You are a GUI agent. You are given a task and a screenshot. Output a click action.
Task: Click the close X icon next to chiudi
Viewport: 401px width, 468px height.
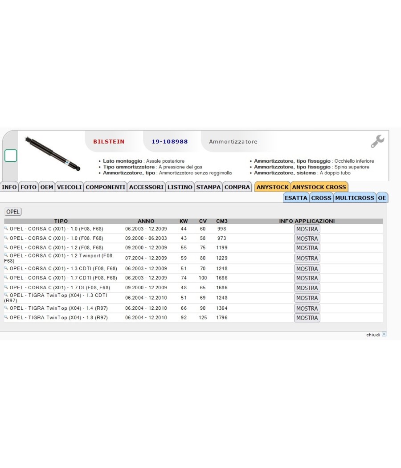click(x=384, y=334)
